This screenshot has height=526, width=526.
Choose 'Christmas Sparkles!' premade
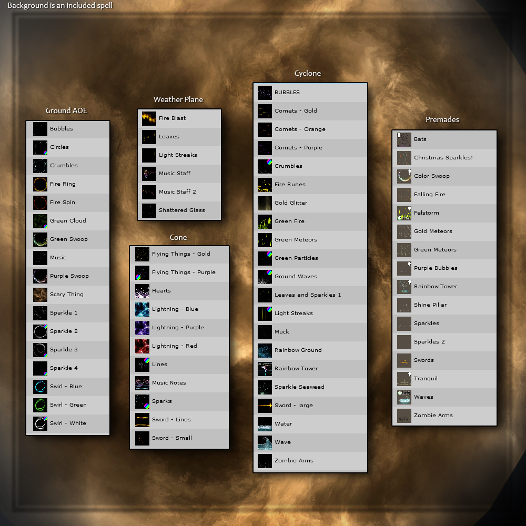click(444, 158)
